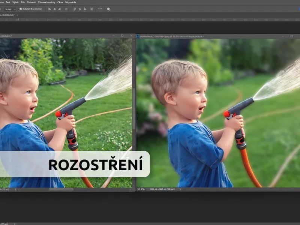Expand status arrow in bottom application bar

point(14,223)
